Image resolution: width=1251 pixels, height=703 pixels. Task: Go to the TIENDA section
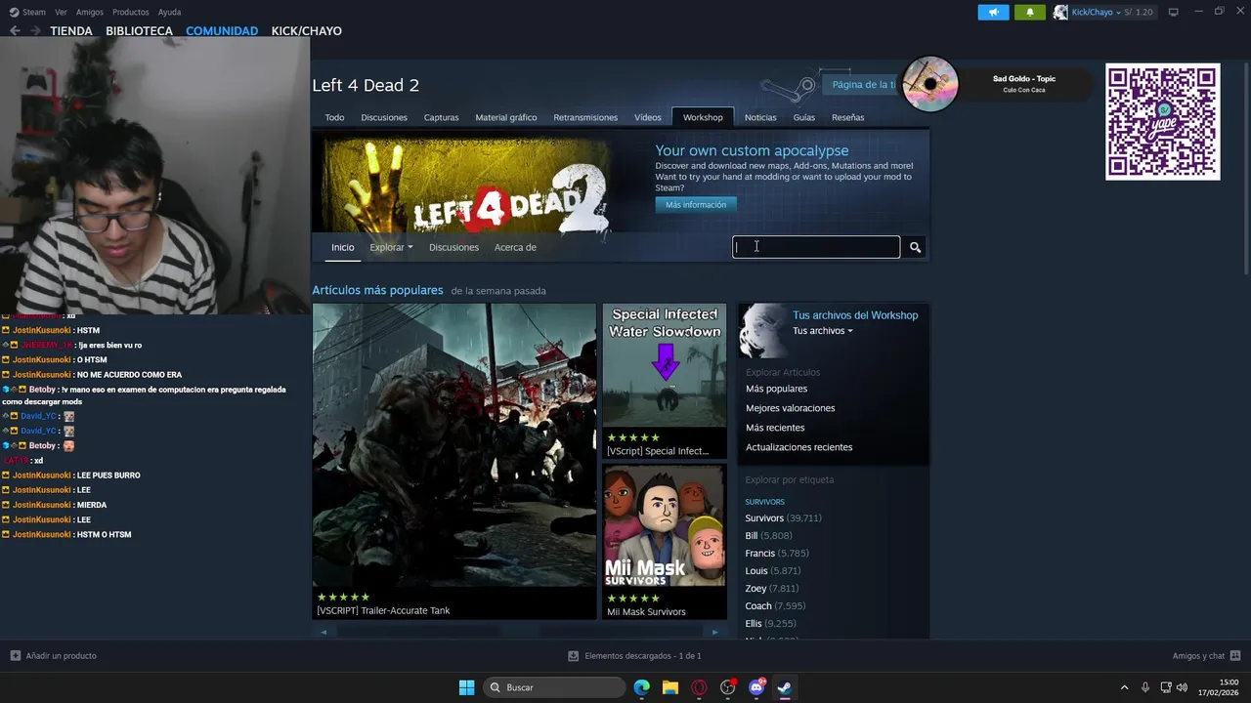coord(71,31)
